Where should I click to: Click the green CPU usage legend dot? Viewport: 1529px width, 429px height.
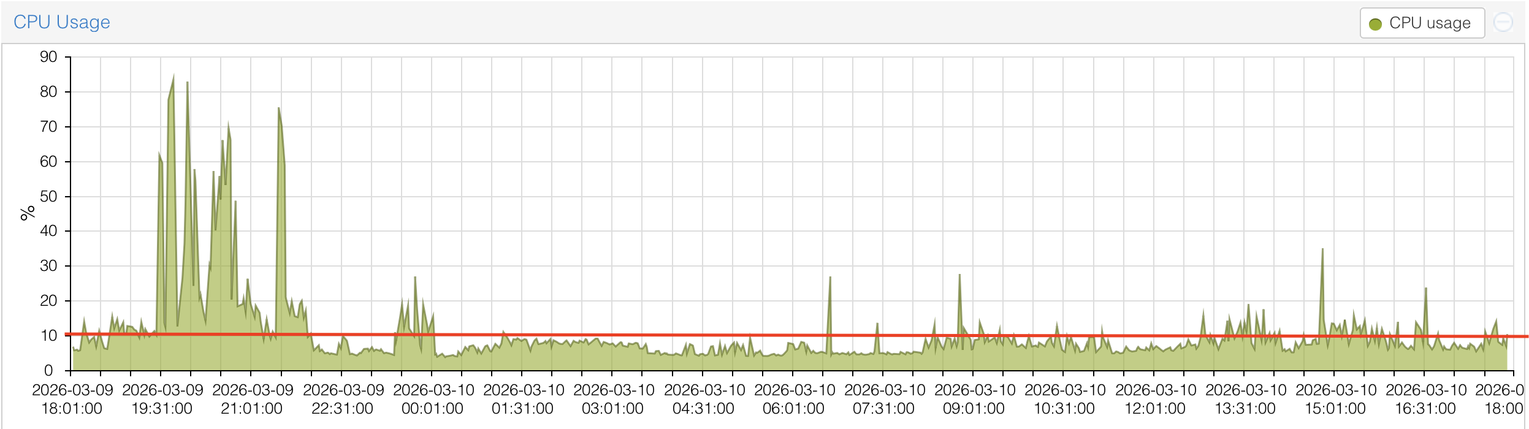pos(1375,24)
